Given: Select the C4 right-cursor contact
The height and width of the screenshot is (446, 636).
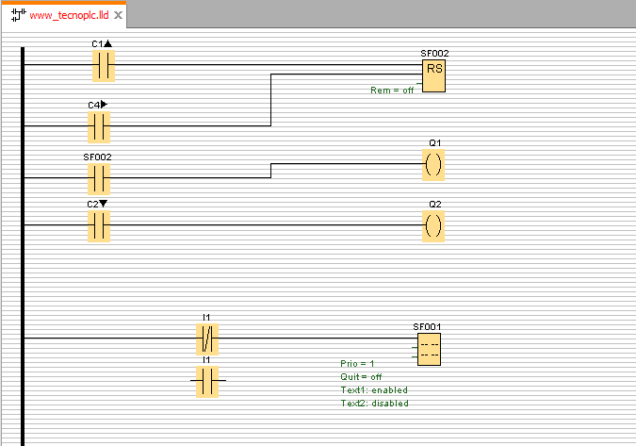Looking at the screenshot, I should [99, 127].
